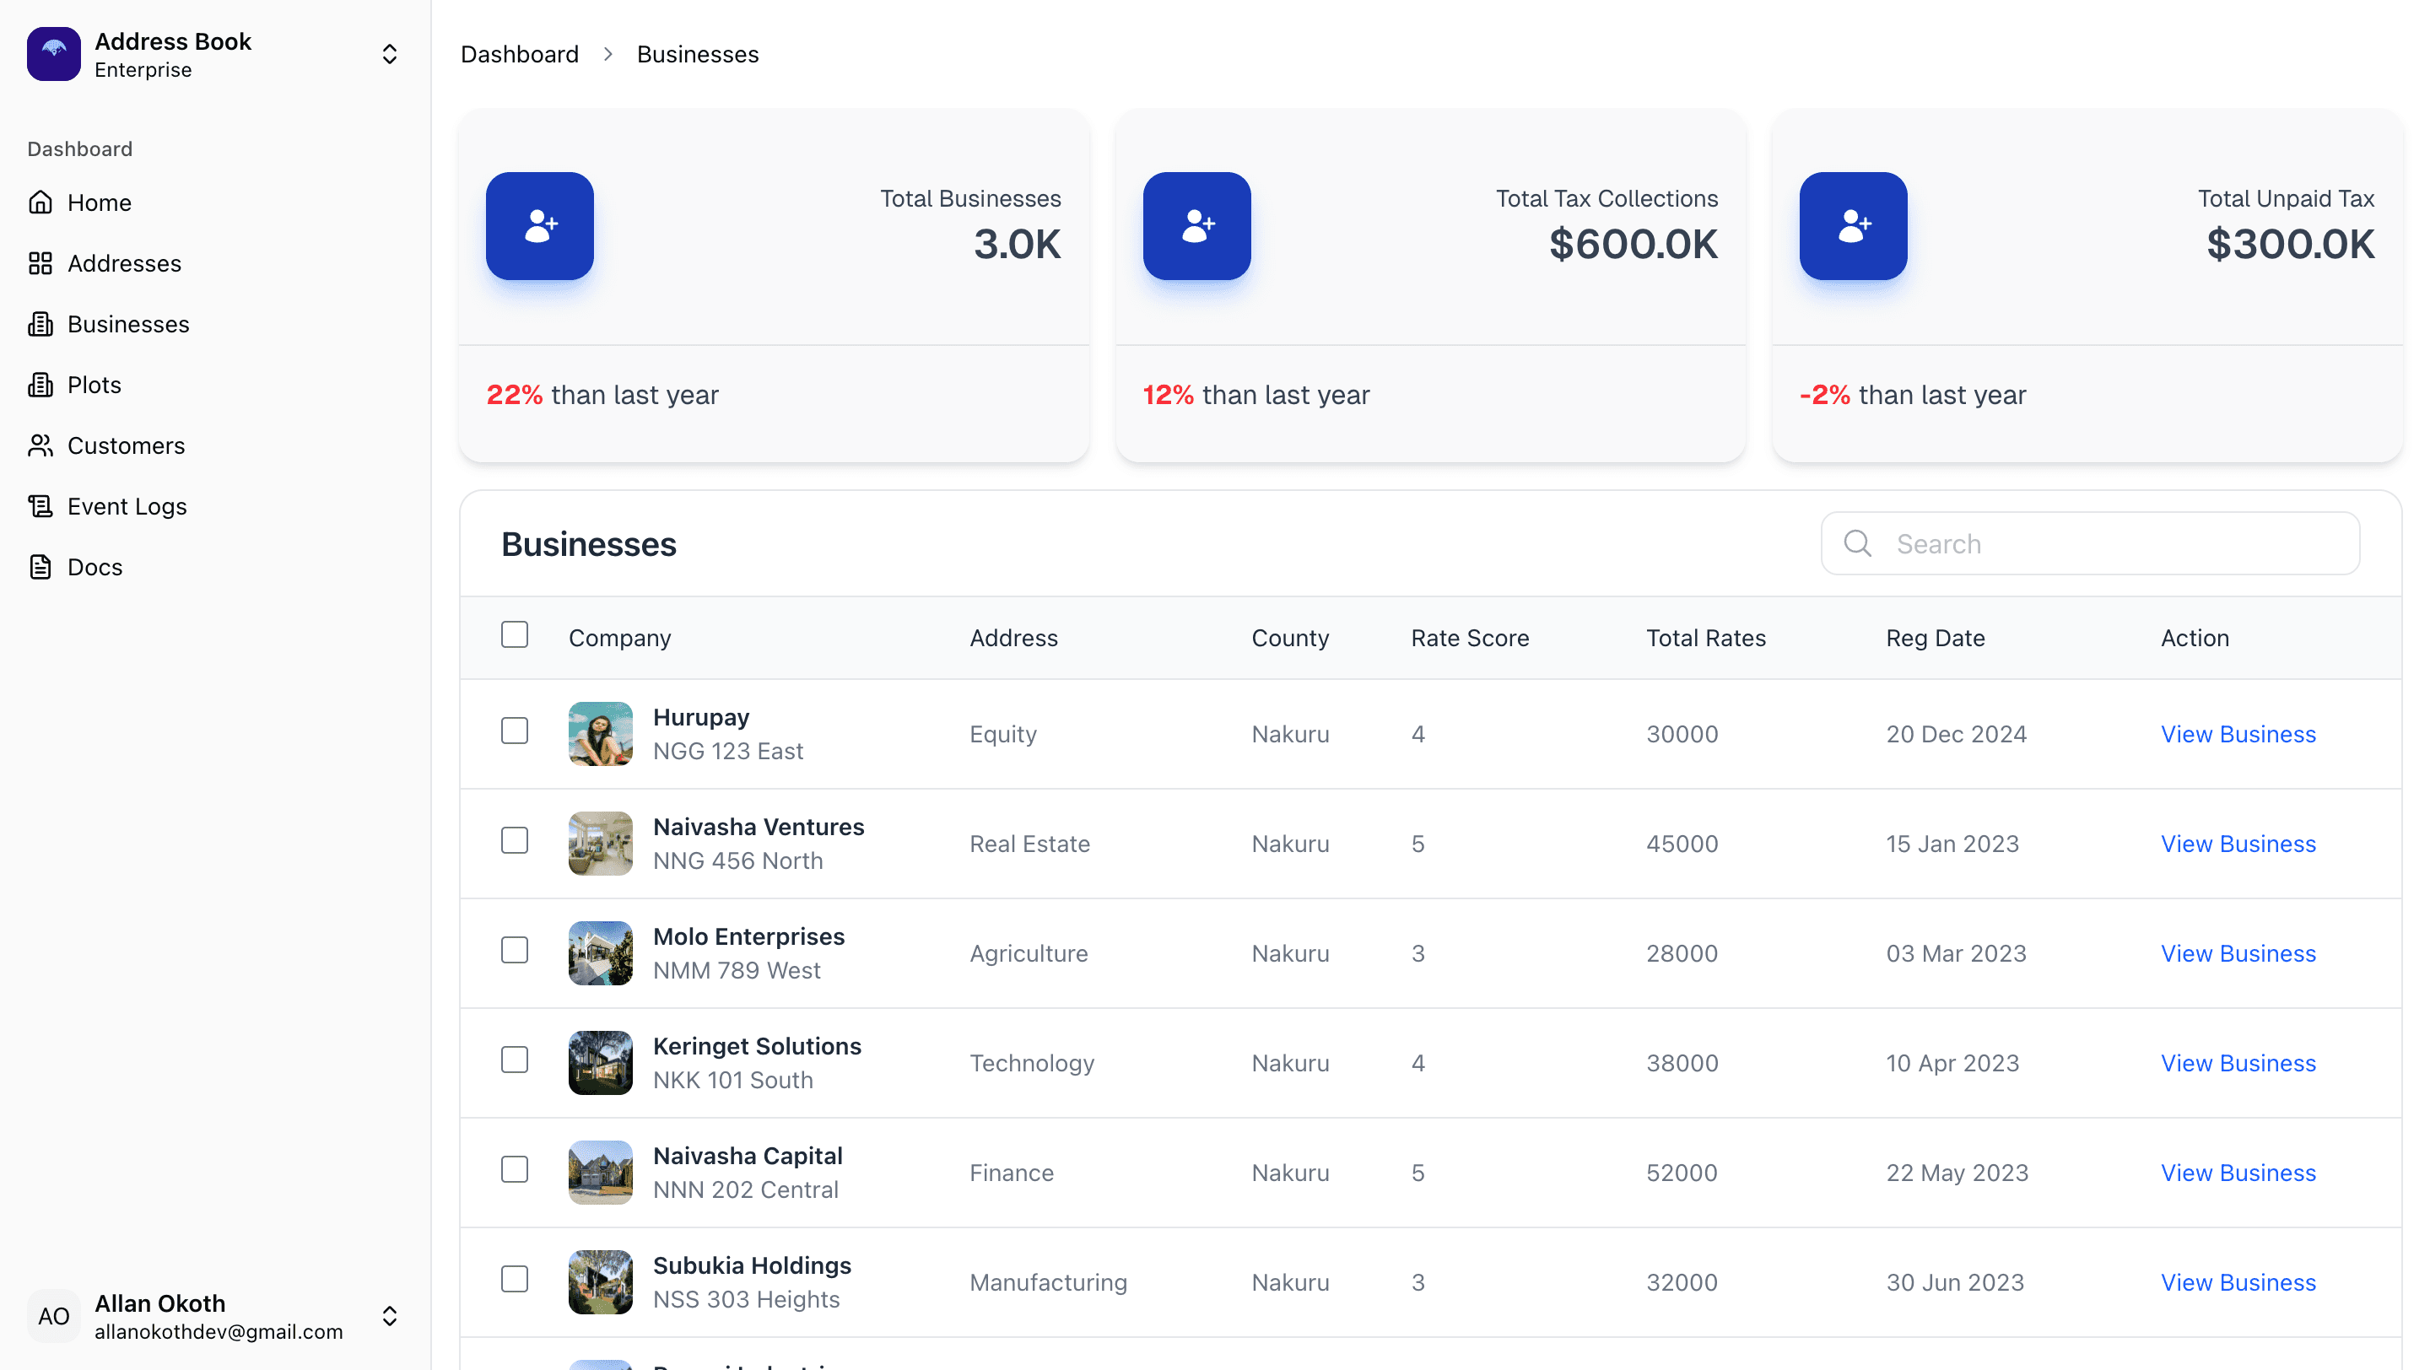Click the Address column header

pyautogui.click(x=1014, y=639)
